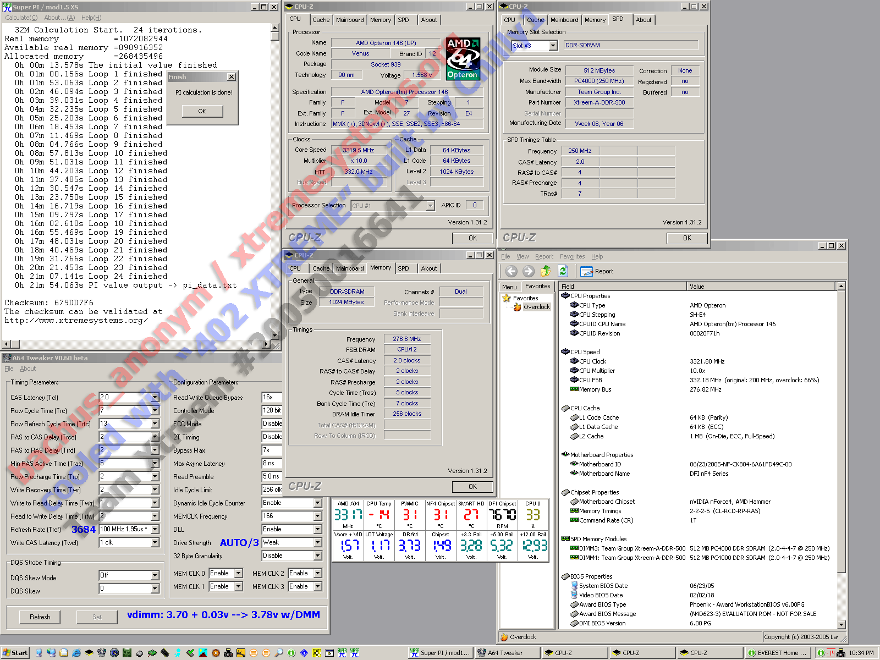
Task: Click the green checkmark quick launch icon
Action: [190, 653]
